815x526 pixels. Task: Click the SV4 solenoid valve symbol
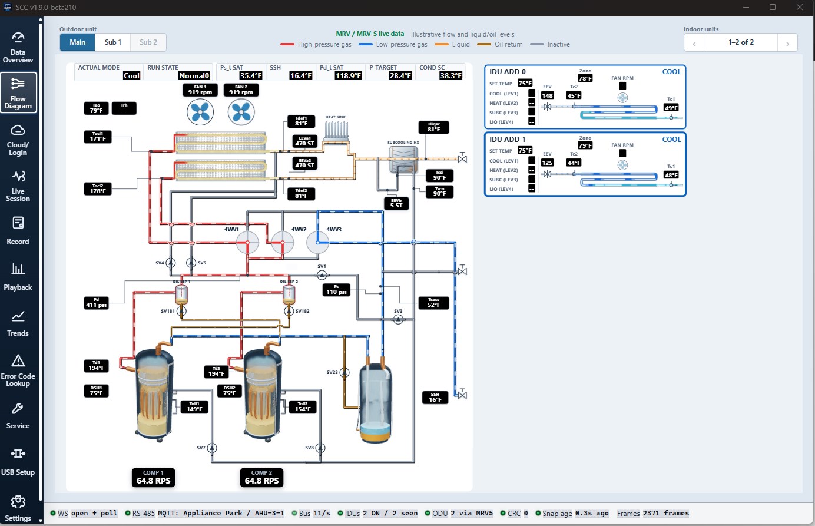point(171,263)
